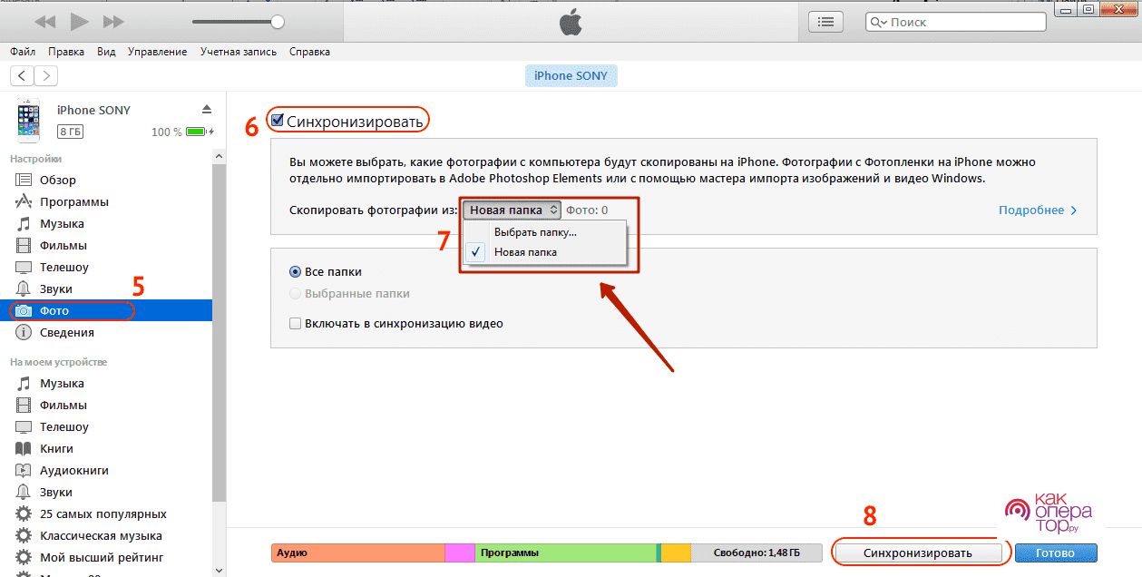Open the Учетная запись menu

239,52
